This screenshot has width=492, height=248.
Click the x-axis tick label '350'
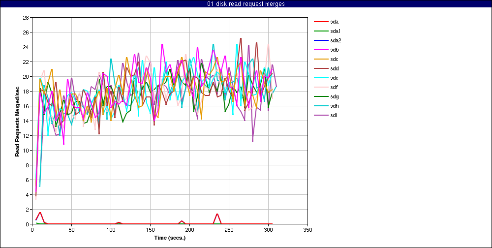(308, 229)
